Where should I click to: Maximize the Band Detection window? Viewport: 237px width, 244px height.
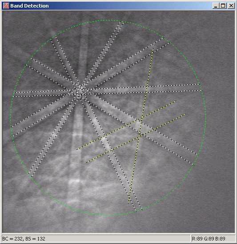(x=223, y=6)
